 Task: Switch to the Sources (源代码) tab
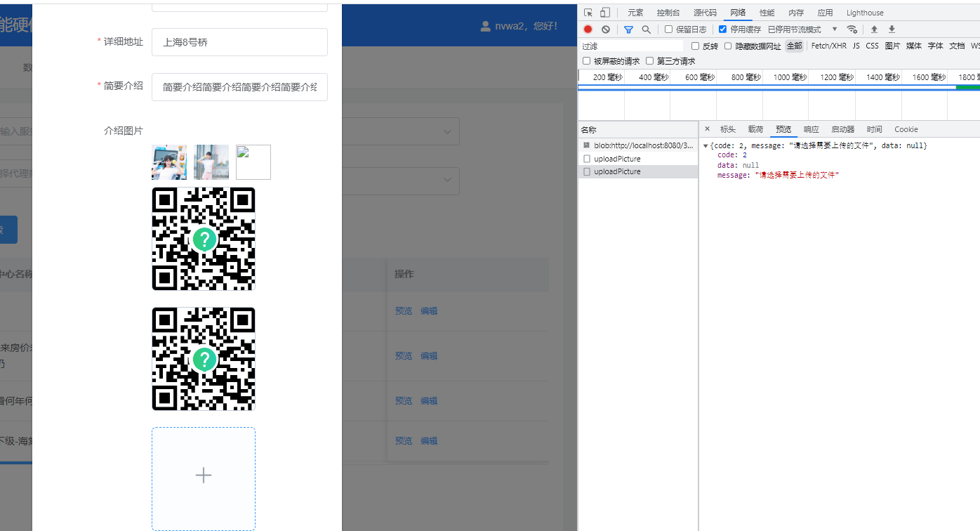(705, 13)
